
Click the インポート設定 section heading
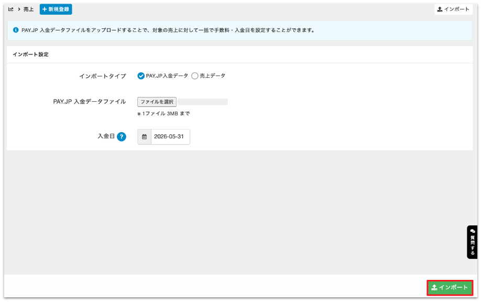(31, 55)
